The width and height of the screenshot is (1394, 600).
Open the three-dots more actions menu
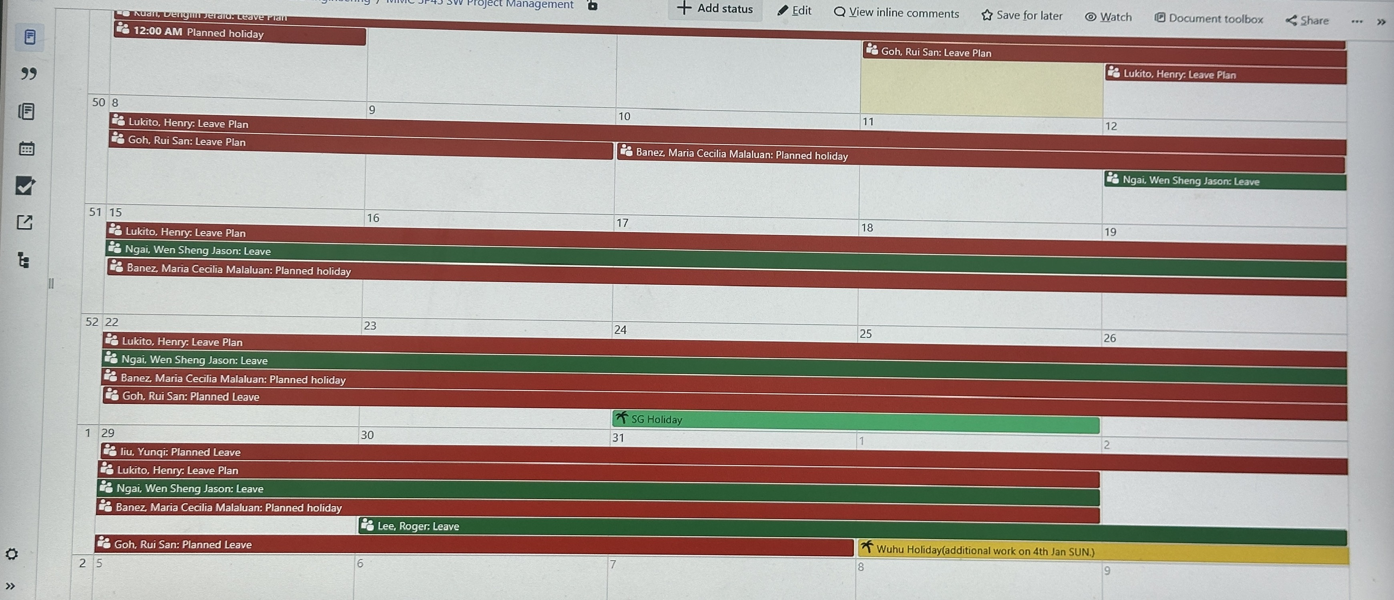pyautogui.click(x=1356, y=22)
